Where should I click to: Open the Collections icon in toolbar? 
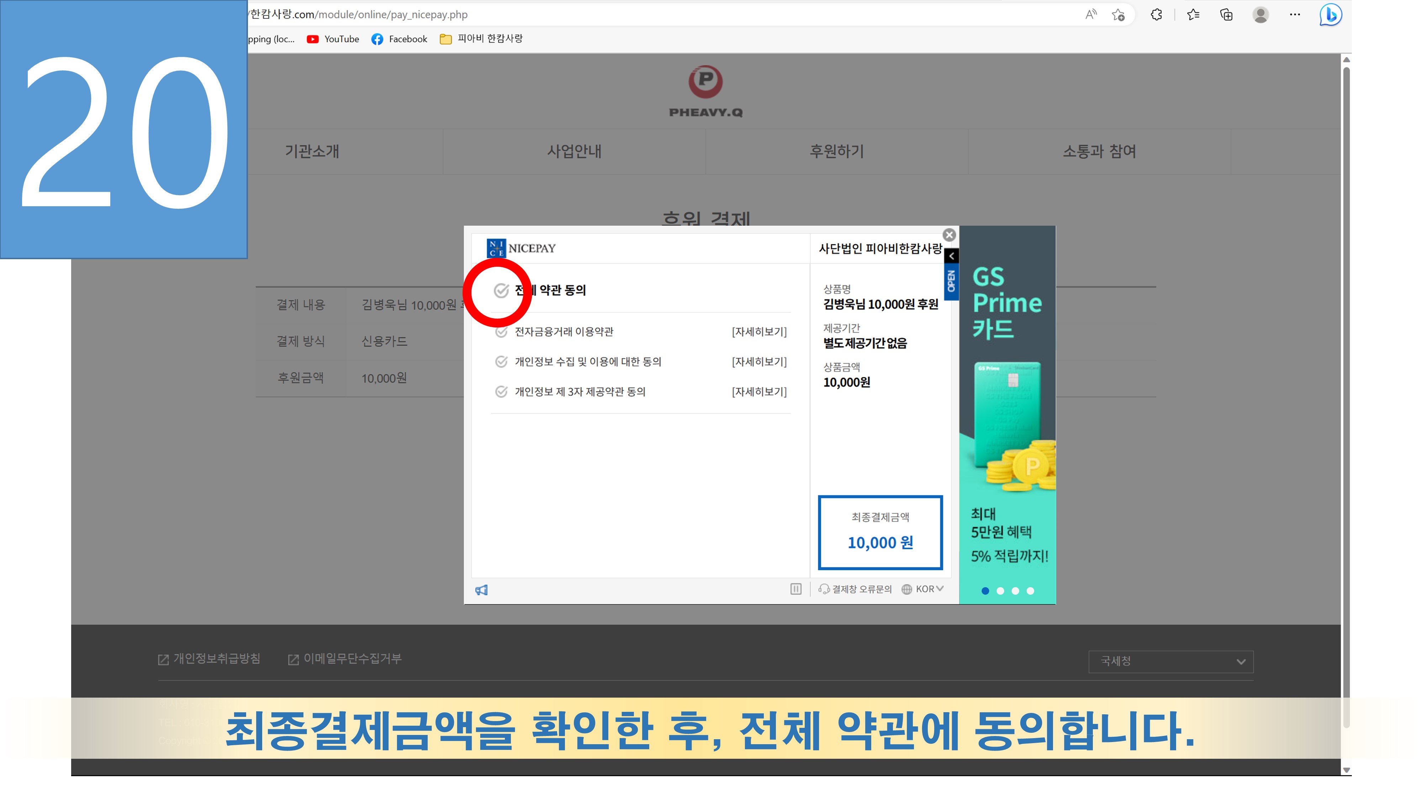(1226, 15)
